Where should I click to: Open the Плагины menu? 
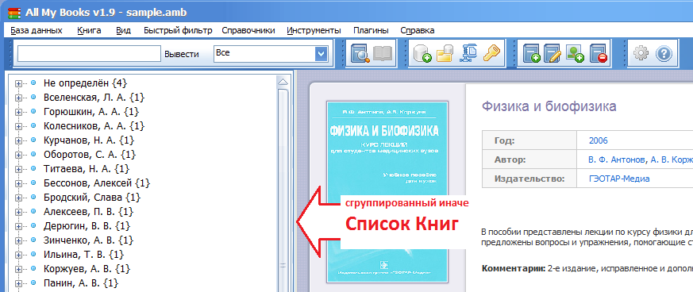[x=371, y=30]
